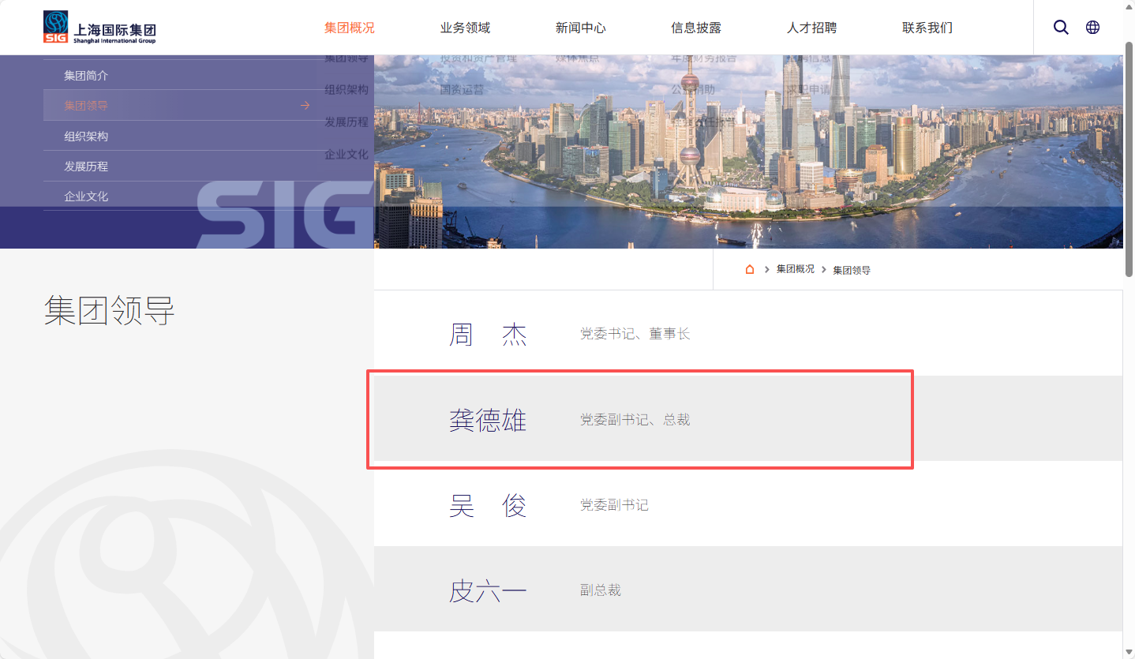Click 集团概况 in the breadcrumb trail

[x=795, y=269]
